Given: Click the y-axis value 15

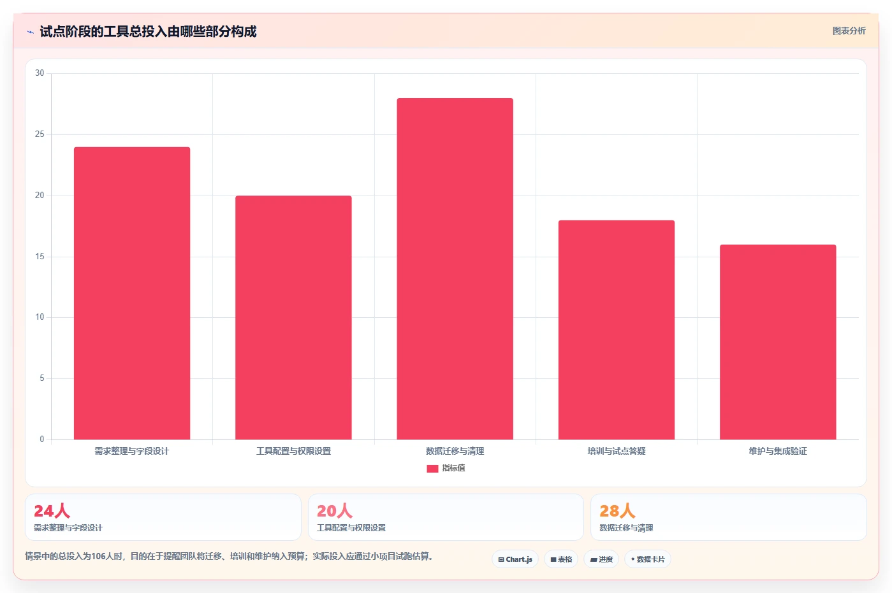Looking at the screenshot, I should [40, 257].
